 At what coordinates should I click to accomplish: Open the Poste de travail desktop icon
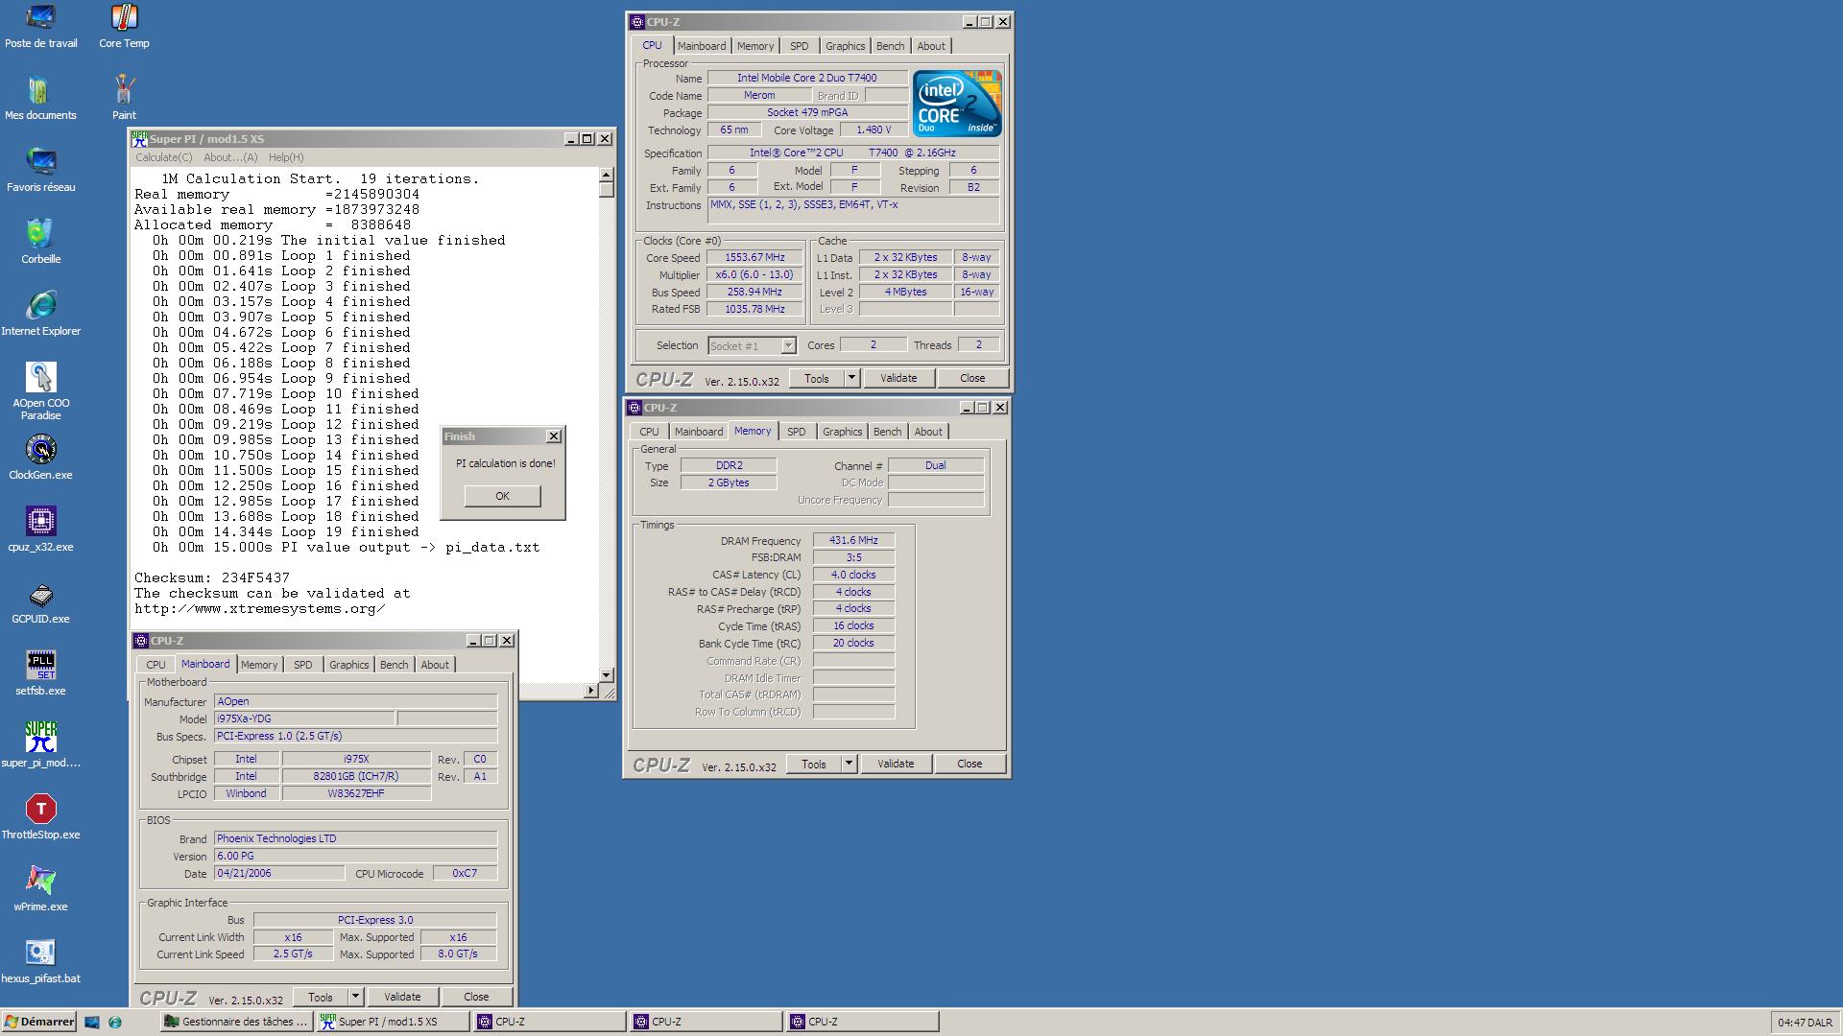[x=40, y=26]
